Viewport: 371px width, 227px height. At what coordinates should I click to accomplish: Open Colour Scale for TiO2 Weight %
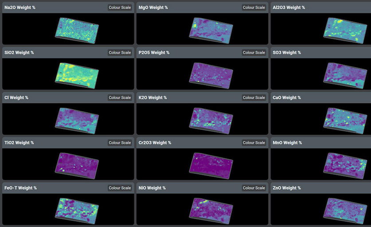[120, 142]
